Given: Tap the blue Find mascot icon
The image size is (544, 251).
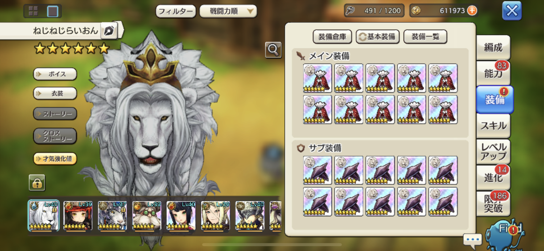Looking at the screenshot, I should click(506, 234).
